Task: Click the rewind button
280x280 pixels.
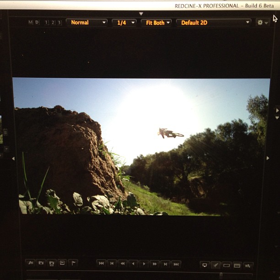Action: click(123, 264)
